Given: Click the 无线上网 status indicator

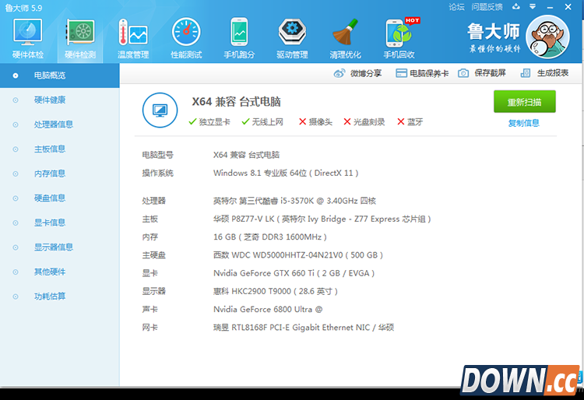Looking at the screenshot, I should click(262, 121).
